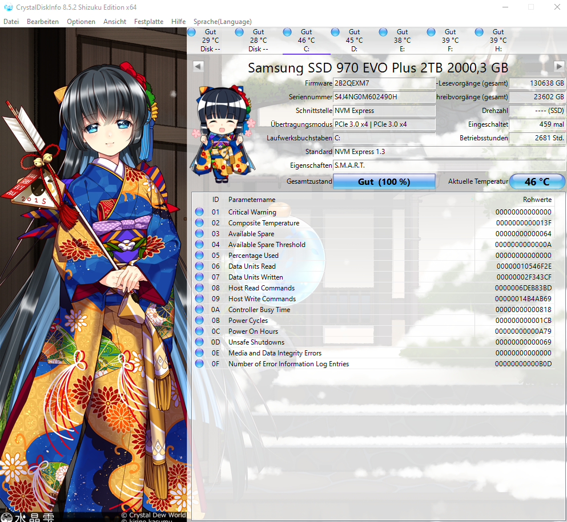This screenshot has height=522, width=567.
Task: Select the Unsafe Shutdowns parameter name
Action: (256, 342)
